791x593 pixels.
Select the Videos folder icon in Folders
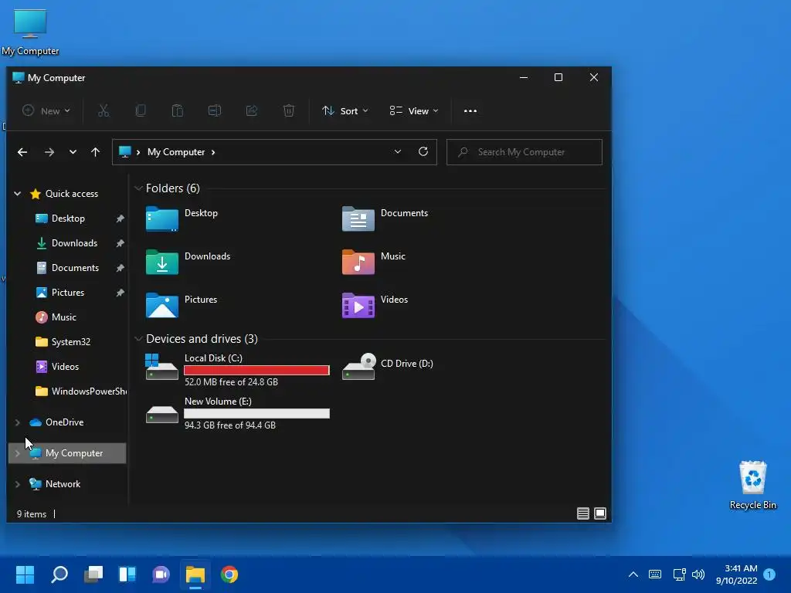point(358,306)
